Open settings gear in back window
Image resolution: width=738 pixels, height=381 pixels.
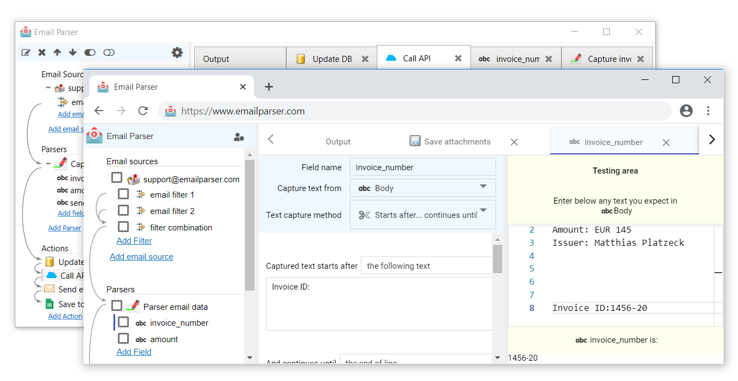click(177, 53)
